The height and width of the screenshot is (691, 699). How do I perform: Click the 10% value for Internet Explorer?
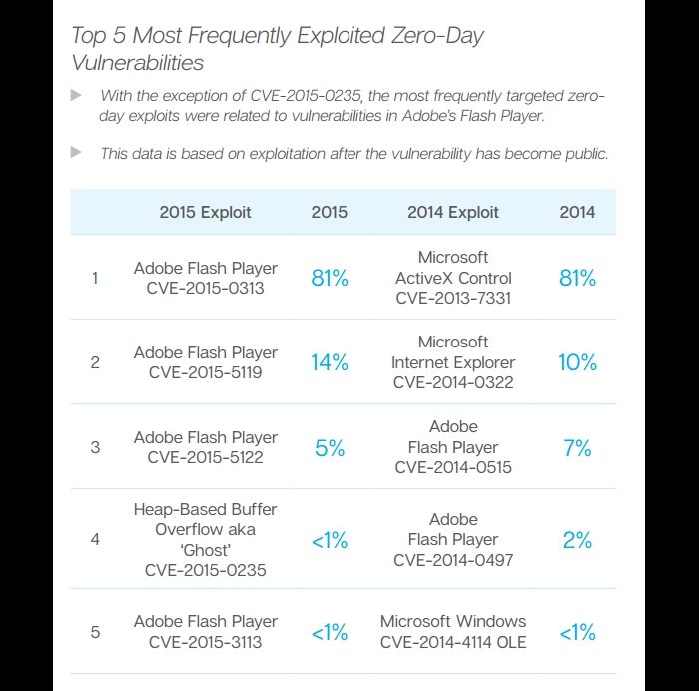(x=577, y=362)
